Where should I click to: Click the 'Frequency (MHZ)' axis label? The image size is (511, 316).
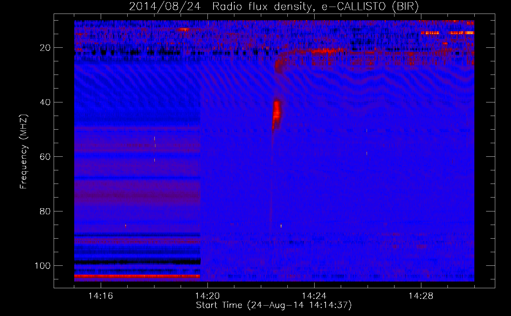[x=24, y=152]
